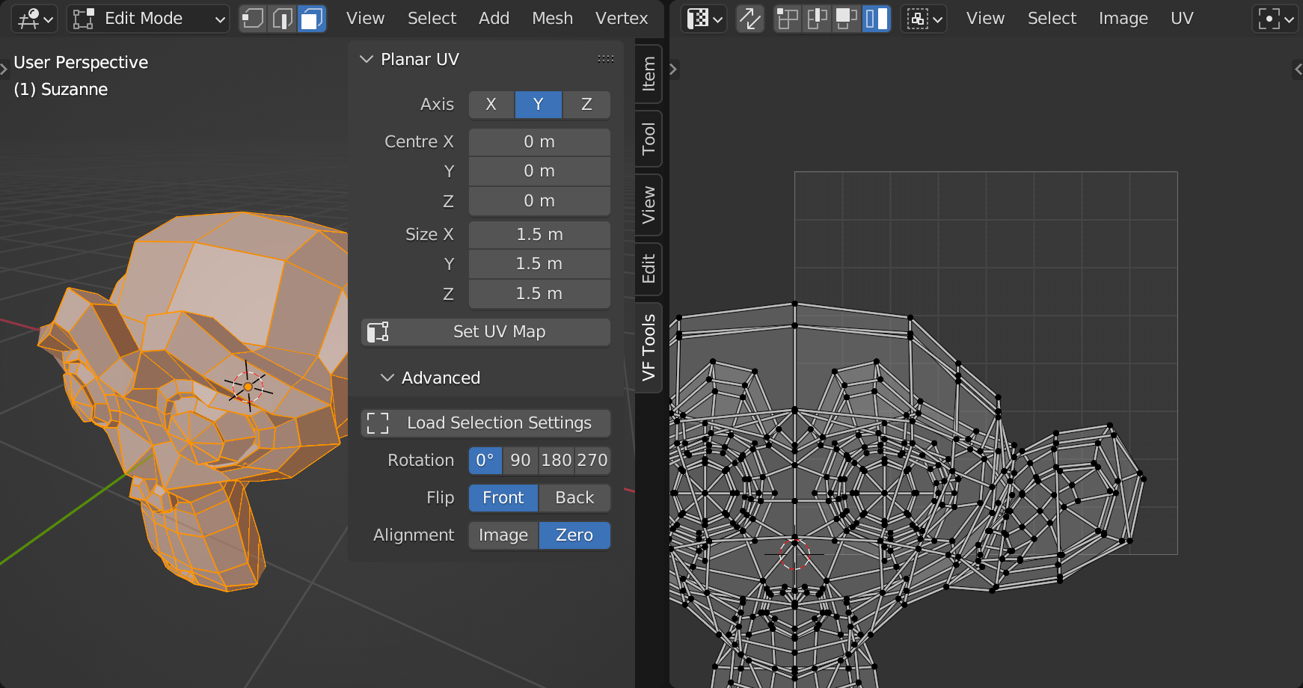Open the UV menu in UV editor
Viewport: 1303px width, 688px height.
(1182, 19)
